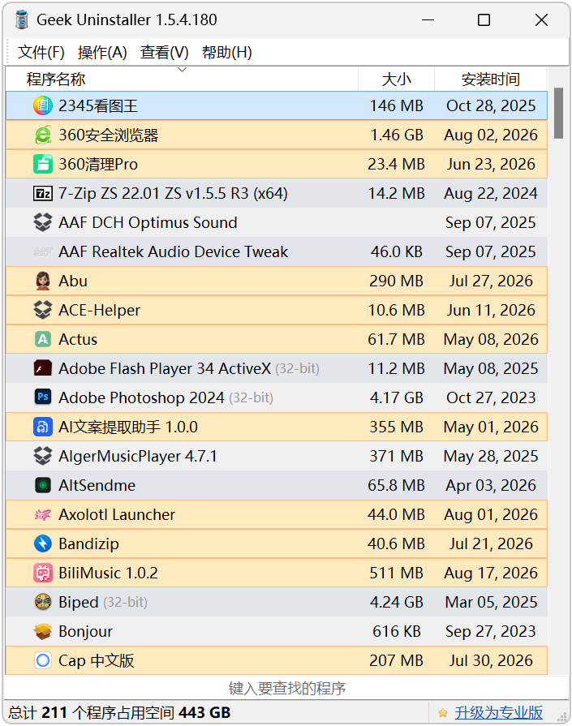
Task: Click the ACE-Helper icon
Action: [x=43, y=310]
